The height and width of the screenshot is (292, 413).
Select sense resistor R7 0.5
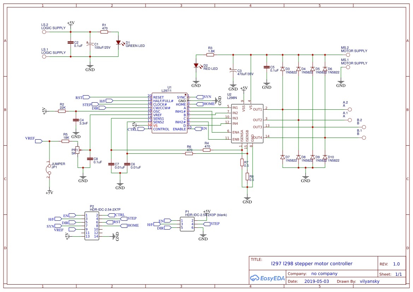(x=242, y=163)
